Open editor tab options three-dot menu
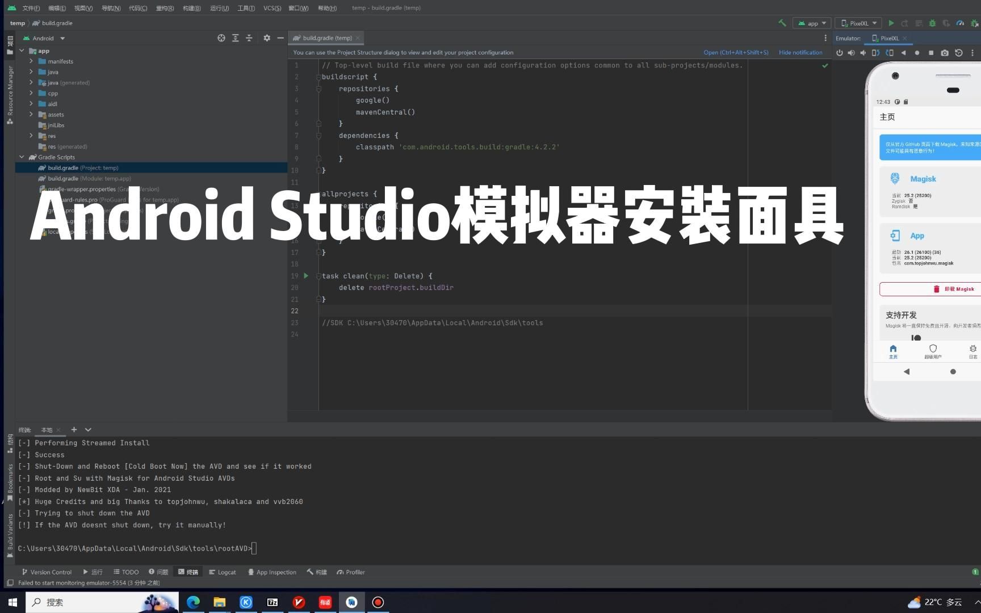Screen dimensions: 981x613 tap(825, 38)
